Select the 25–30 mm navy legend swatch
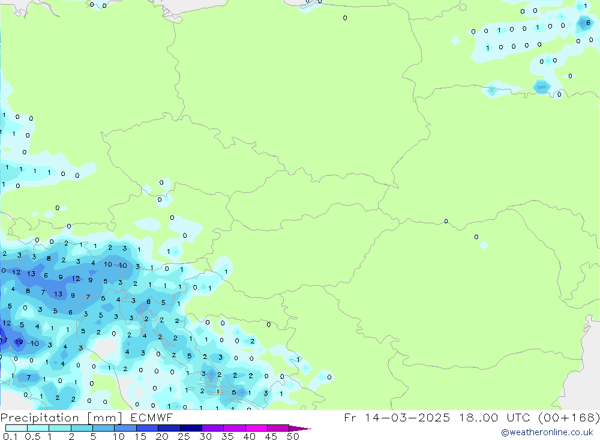This screenshot has height=440, width=600. (191, 428)
